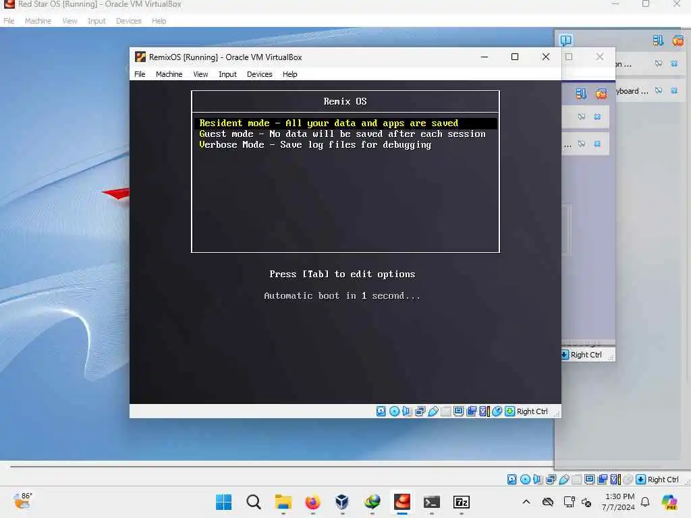
Task: Open hard disk indicator in Red Star OS status bar
Action: (512, 480)
